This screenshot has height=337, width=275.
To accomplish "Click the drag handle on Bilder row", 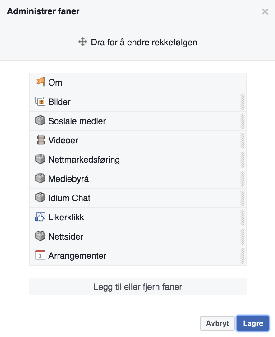I will click(242, 102).
